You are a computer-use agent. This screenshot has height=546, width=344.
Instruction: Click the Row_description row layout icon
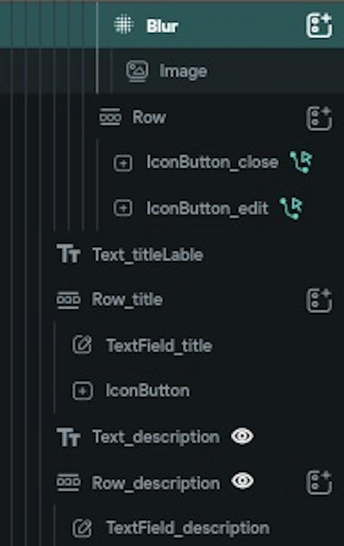(x=68, y=482)
